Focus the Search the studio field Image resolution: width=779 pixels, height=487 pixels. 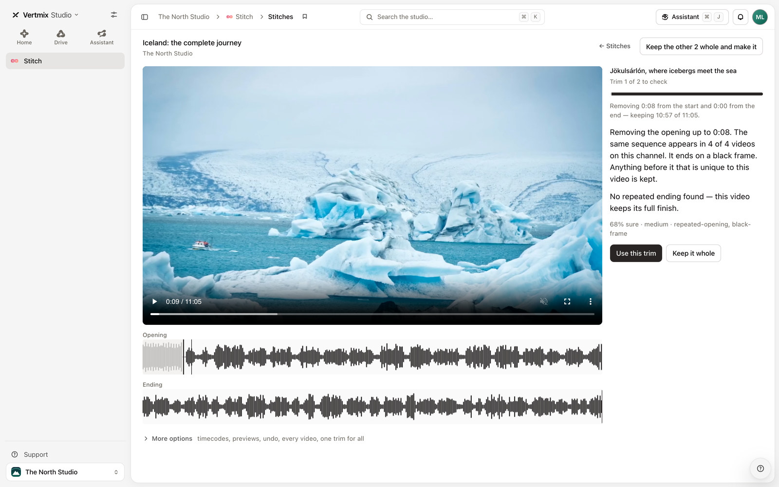(452, 17)
